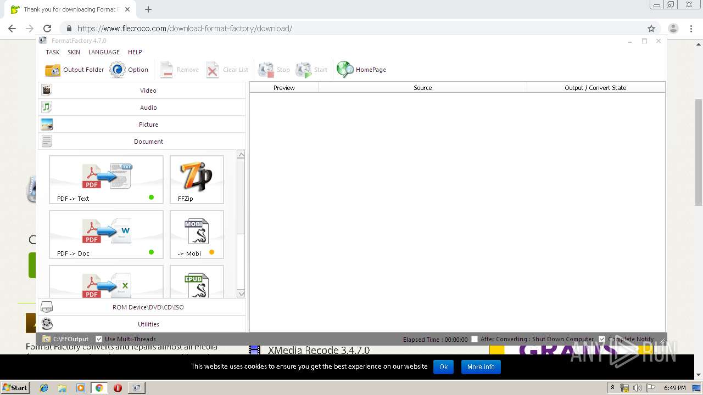The height and width of the screenshot is (395, 703).
Task: Open Windows Start menu
Action: click(15, 387)
